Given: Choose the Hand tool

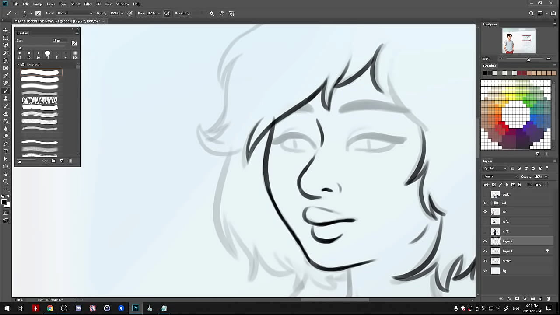Looking at the screenshot, I should [6, 174].
